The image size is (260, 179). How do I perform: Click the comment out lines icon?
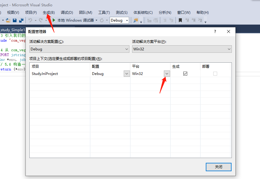(x=165, y=20)
